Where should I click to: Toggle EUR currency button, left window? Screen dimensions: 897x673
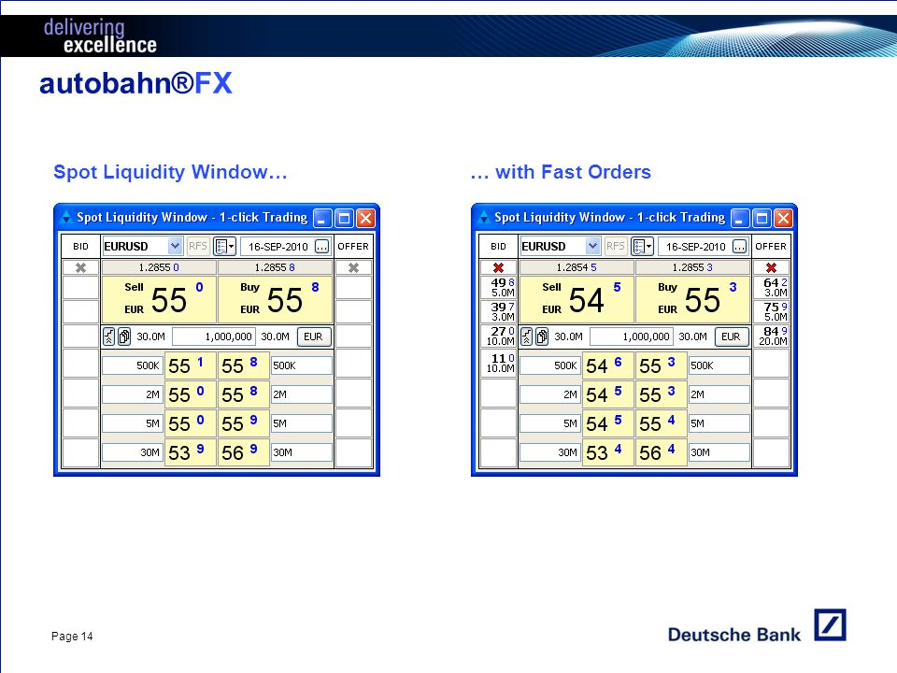coord(314,336)
